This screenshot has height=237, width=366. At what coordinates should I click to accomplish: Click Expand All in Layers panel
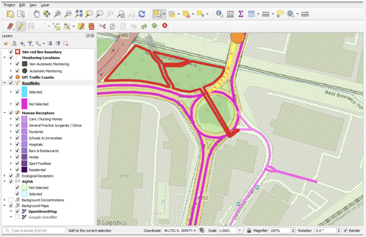pyautogui.click(x=50, y=44)
